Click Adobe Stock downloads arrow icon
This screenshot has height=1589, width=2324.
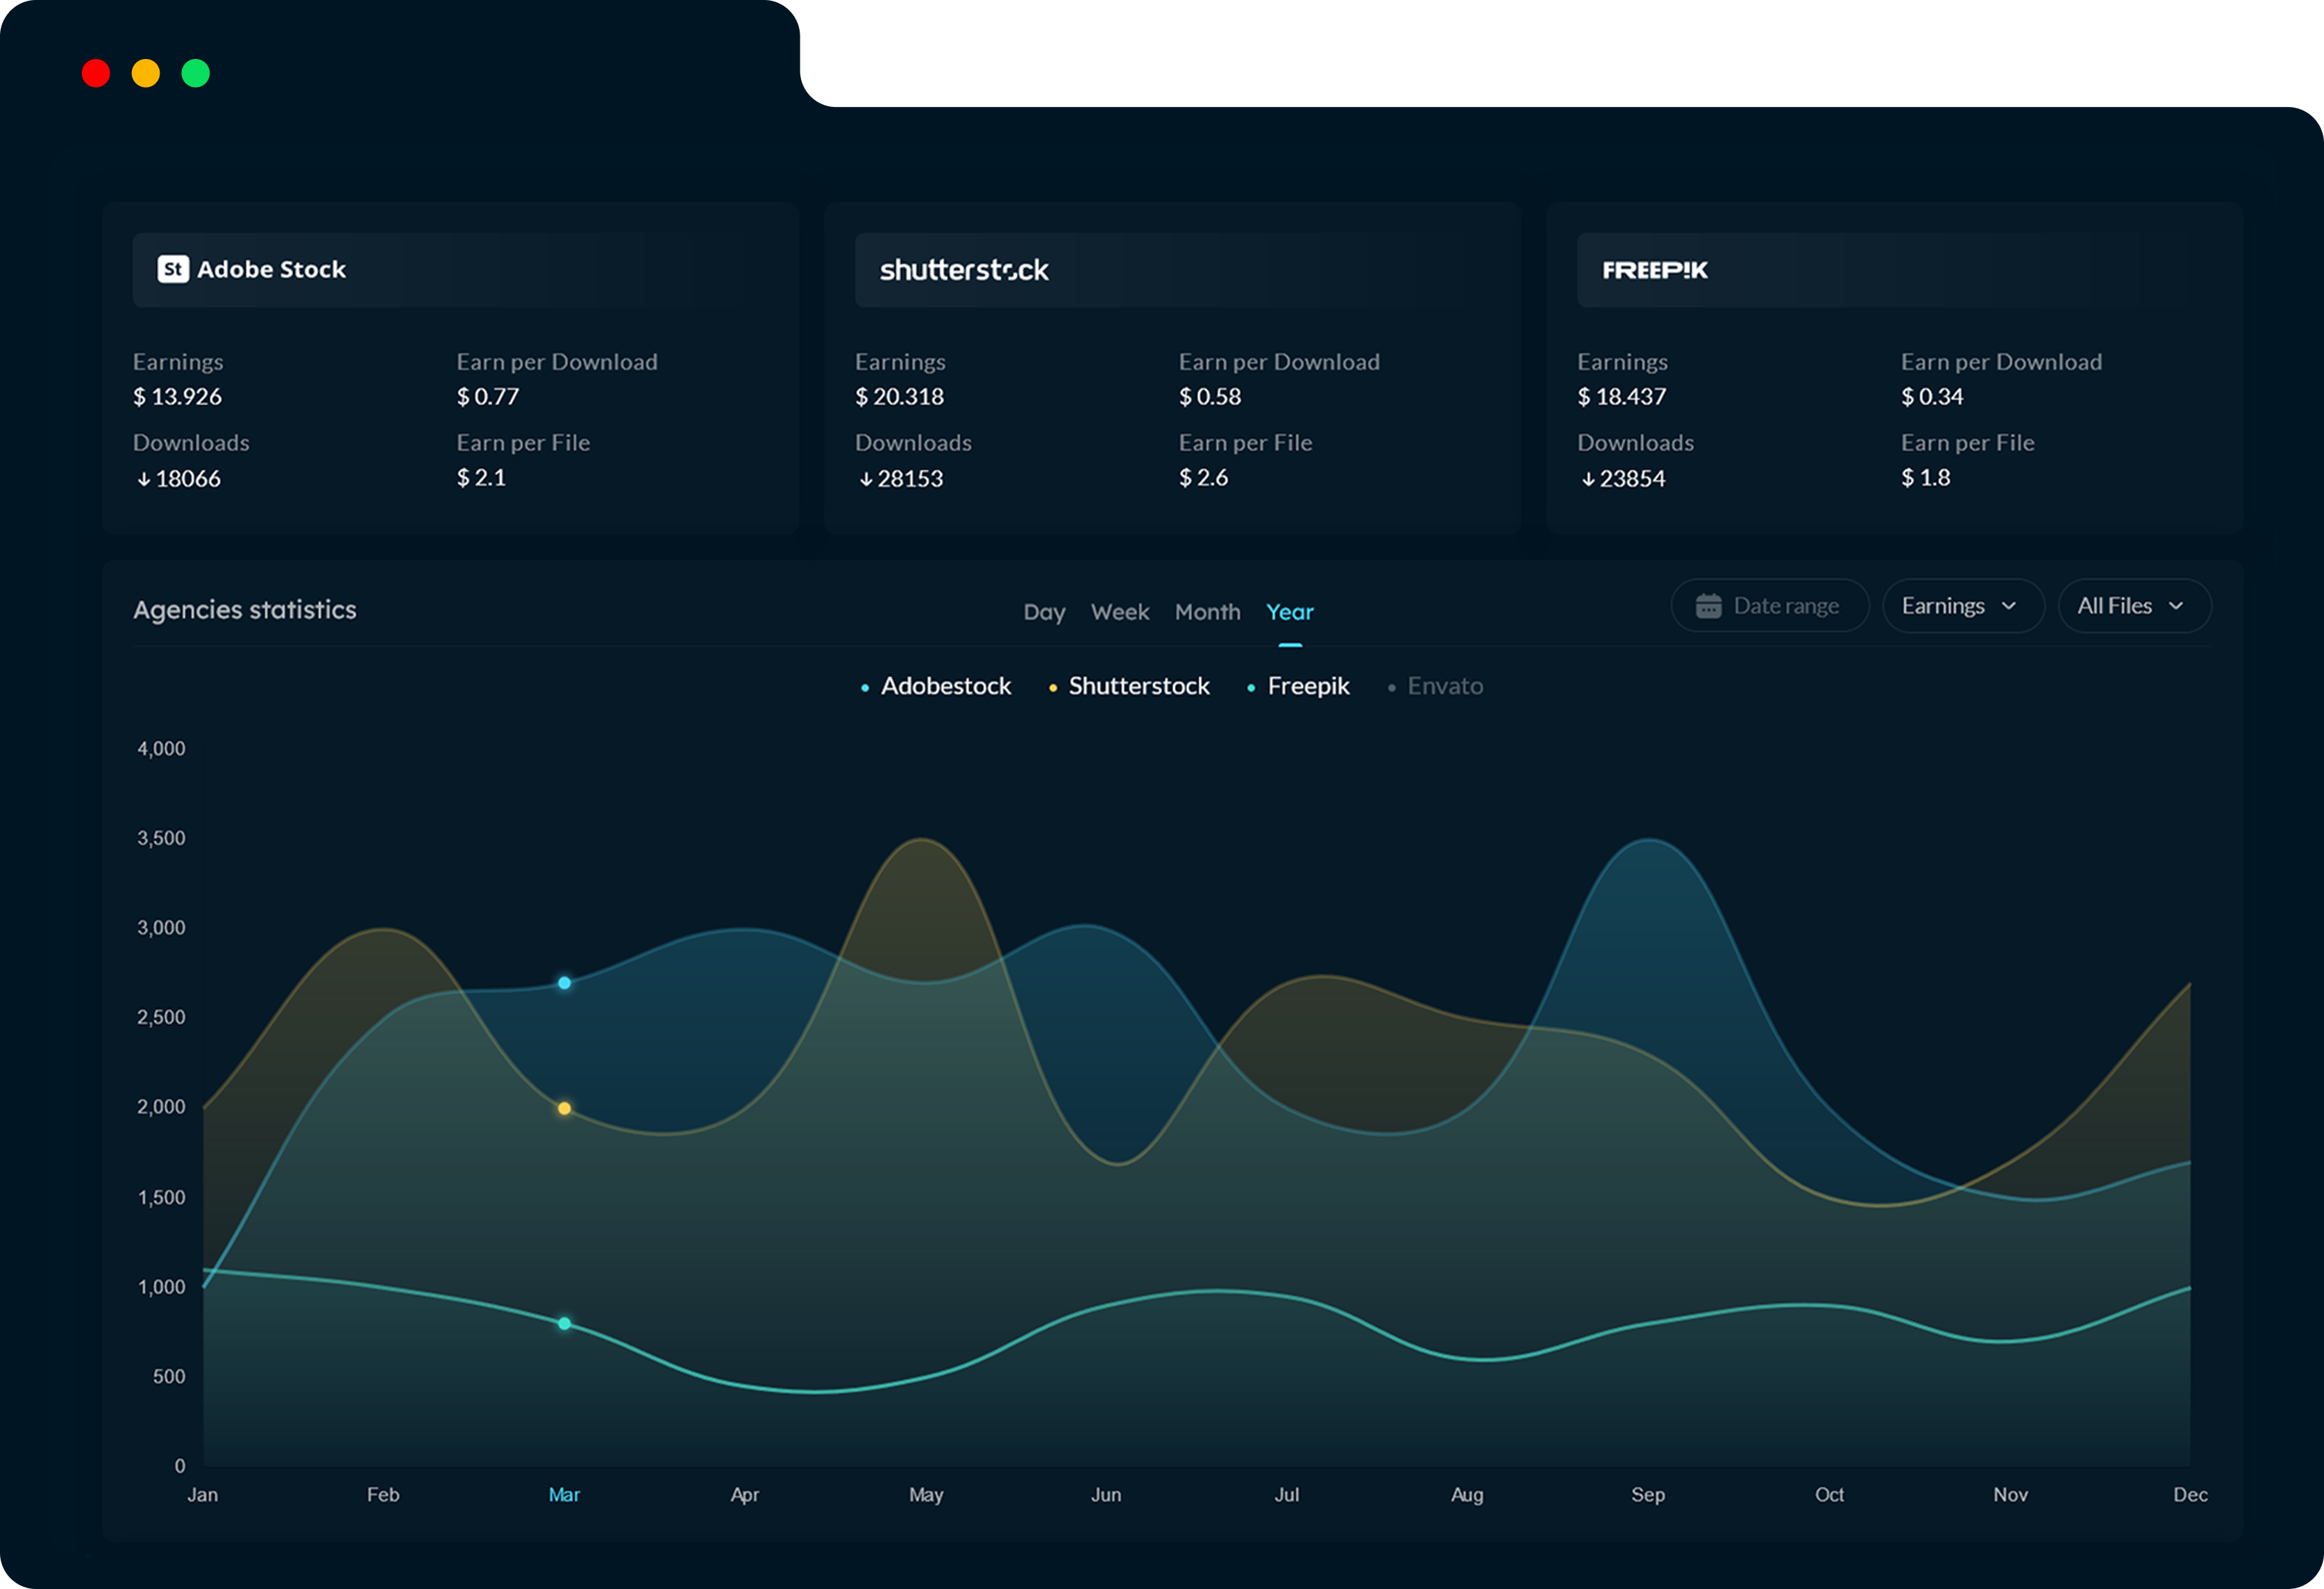144,479
